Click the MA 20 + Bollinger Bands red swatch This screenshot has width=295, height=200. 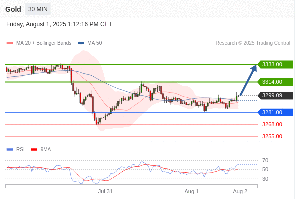pos(10,43)
